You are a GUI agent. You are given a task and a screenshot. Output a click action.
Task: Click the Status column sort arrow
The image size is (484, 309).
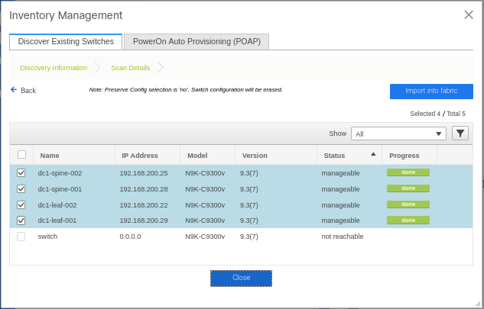coord(373,154)
